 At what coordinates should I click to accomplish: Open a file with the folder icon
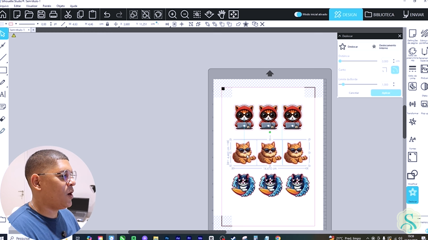29,14
